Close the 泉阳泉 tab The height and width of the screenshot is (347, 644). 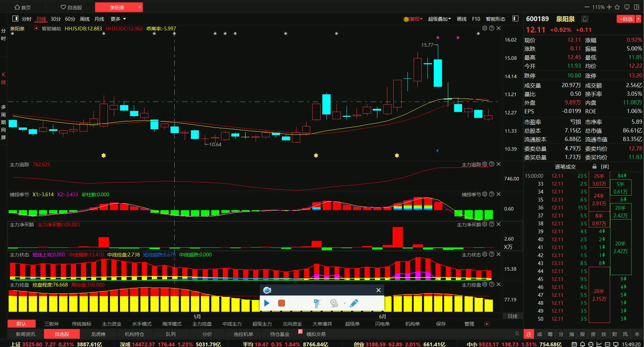[139, 7]
